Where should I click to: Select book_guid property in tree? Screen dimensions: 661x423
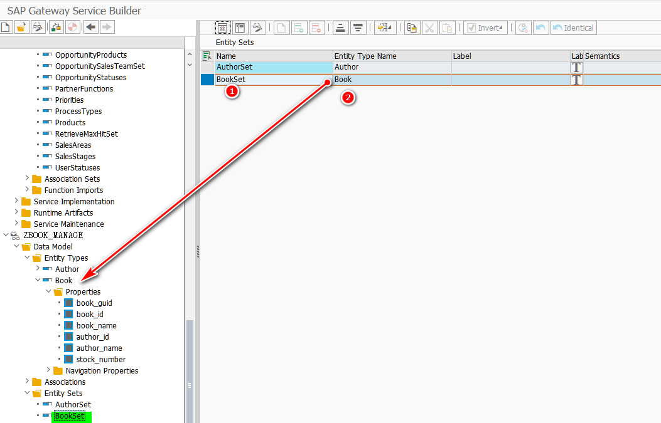[94, 303]
